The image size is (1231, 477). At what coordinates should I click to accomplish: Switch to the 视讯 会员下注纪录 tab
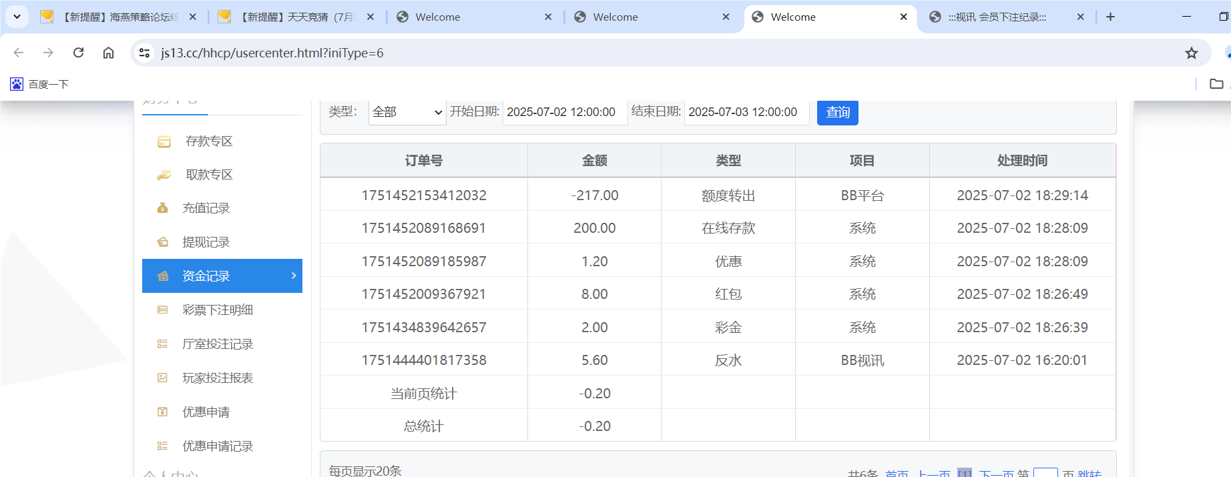(x=997, y=17)
